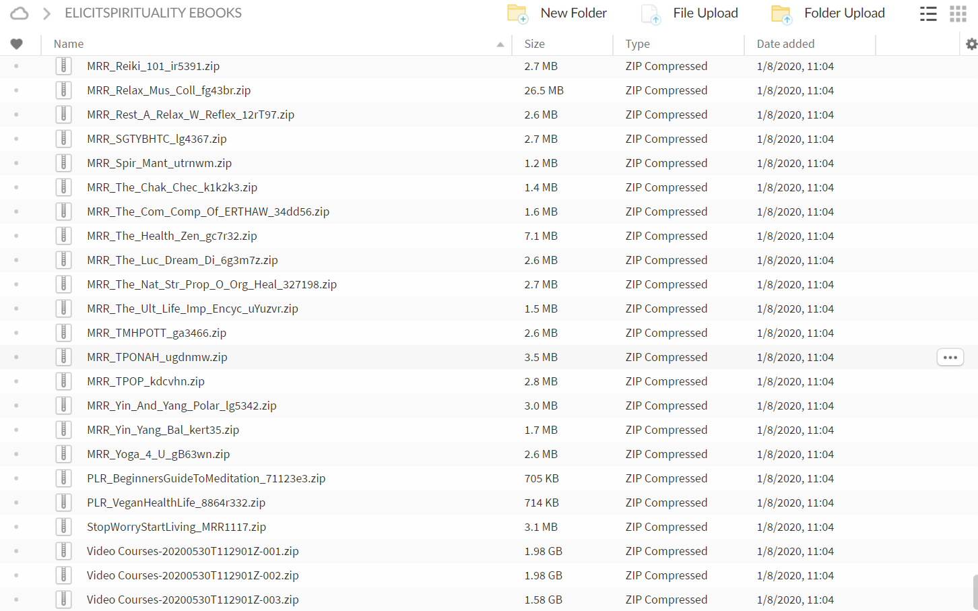Click the 1.58 GB size value
This screenshot has width=978, height=611.
(544, 600)
